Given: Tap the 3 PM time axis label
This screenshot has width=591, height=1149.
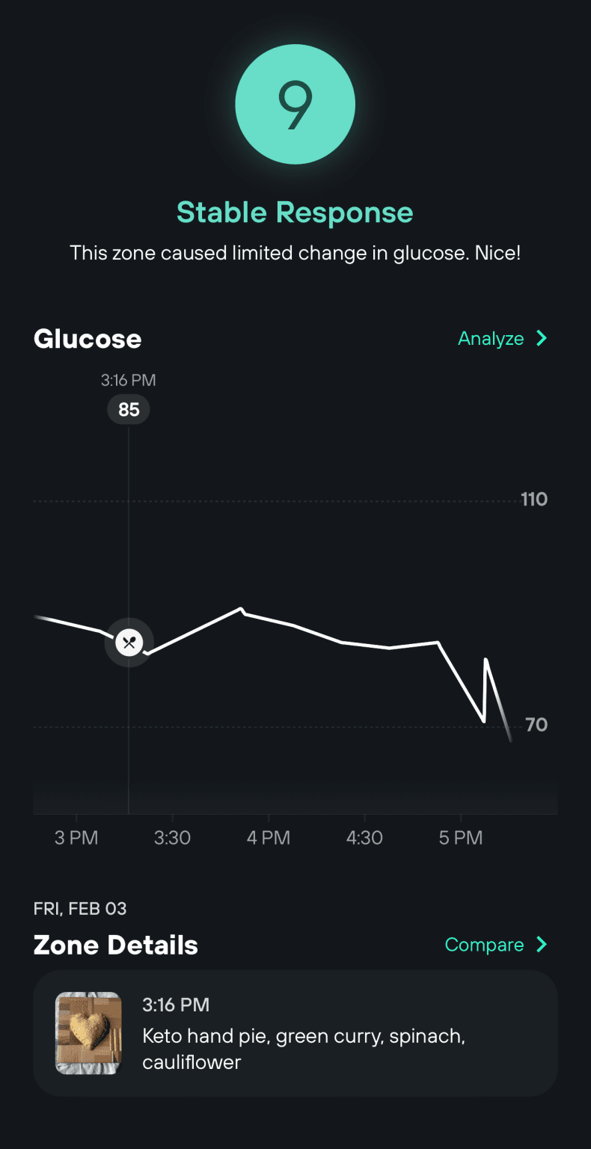Looking at the screenshot, I should click(76, 838).
